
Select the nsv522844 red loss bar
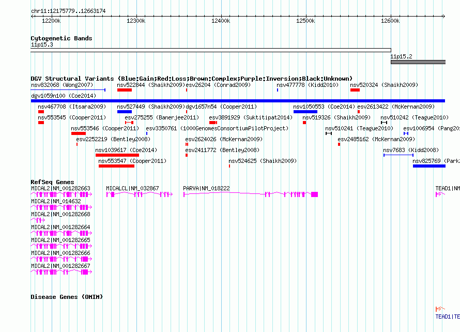(x=125, y=90)
